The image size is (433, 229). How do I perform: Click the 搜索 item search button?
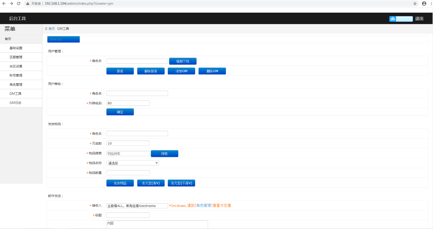click(164, 154)
